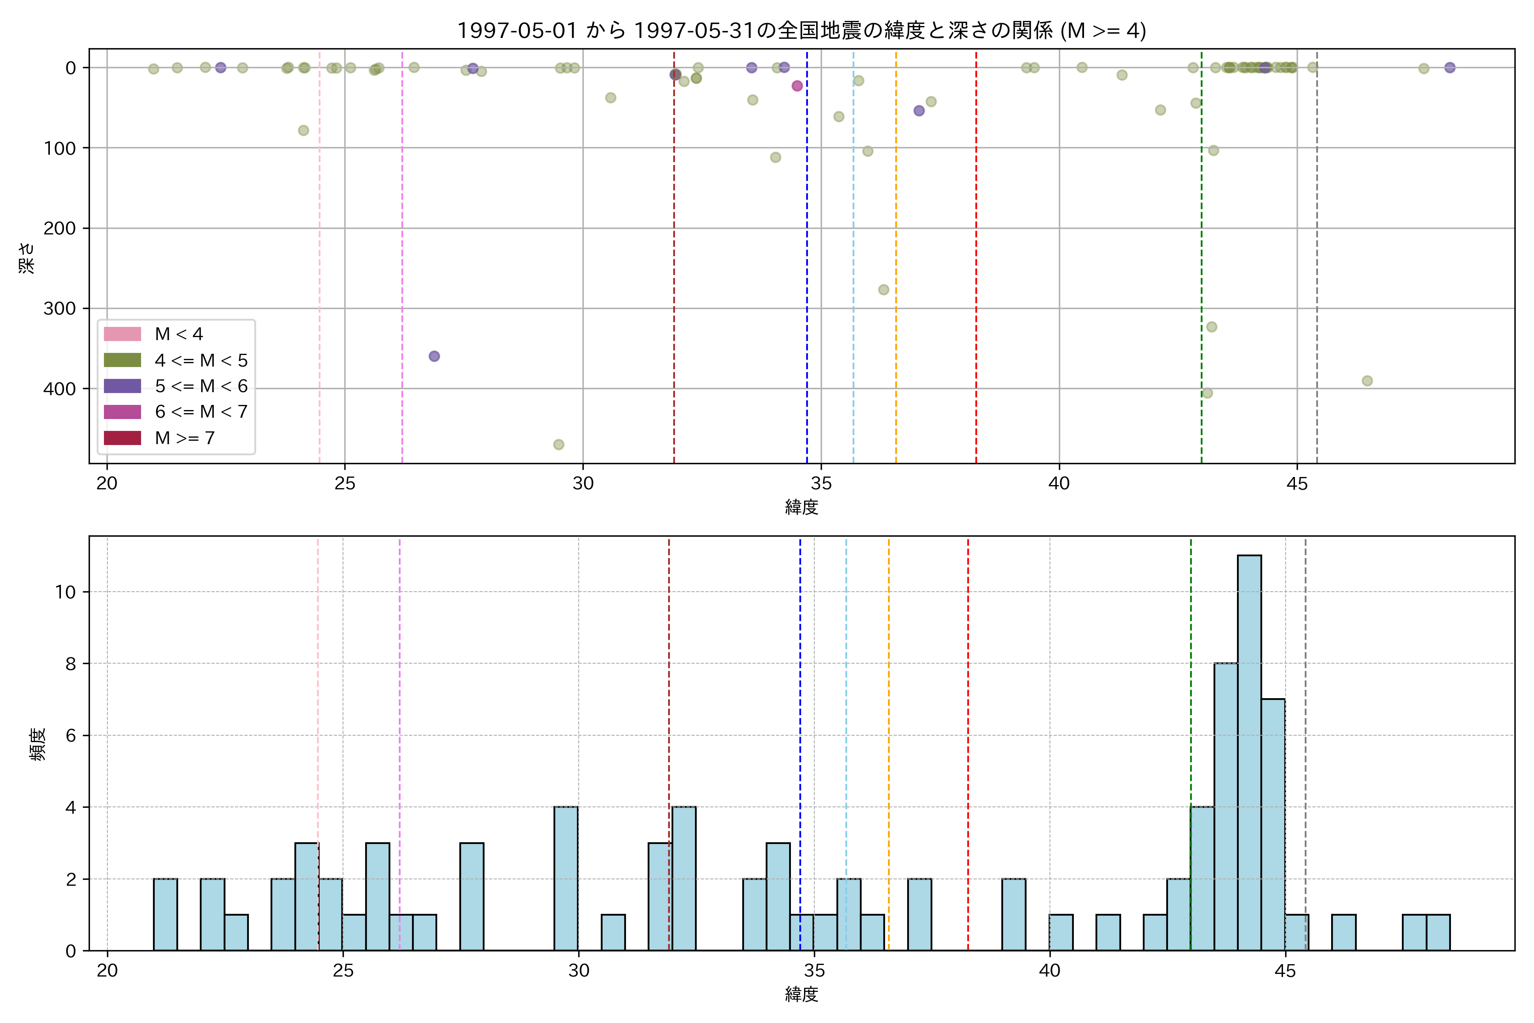Click the dot near depth 275 in the scatter plot
Viewport: 1534px width, 1023px height.
point(884,290)
